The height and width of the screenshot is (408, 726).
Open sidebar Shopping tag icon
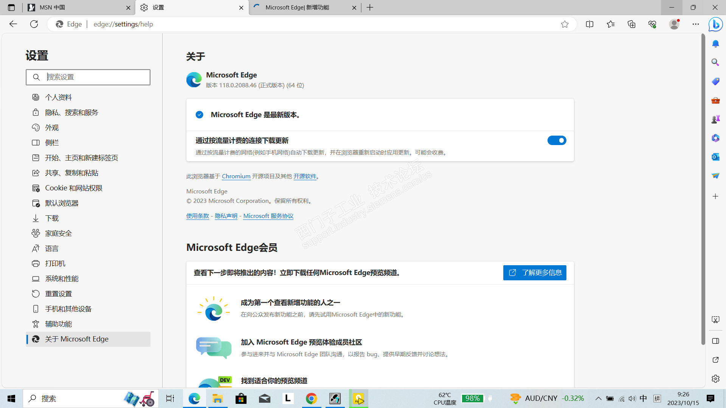(x=715, y=81)
